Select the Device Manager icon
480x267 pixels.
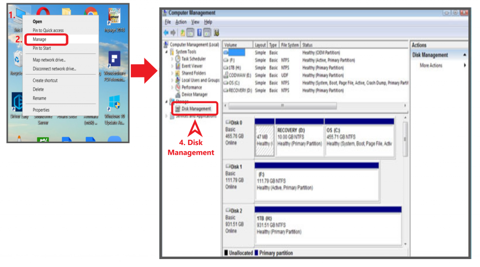pyautogui.click(x=178, y=94)
